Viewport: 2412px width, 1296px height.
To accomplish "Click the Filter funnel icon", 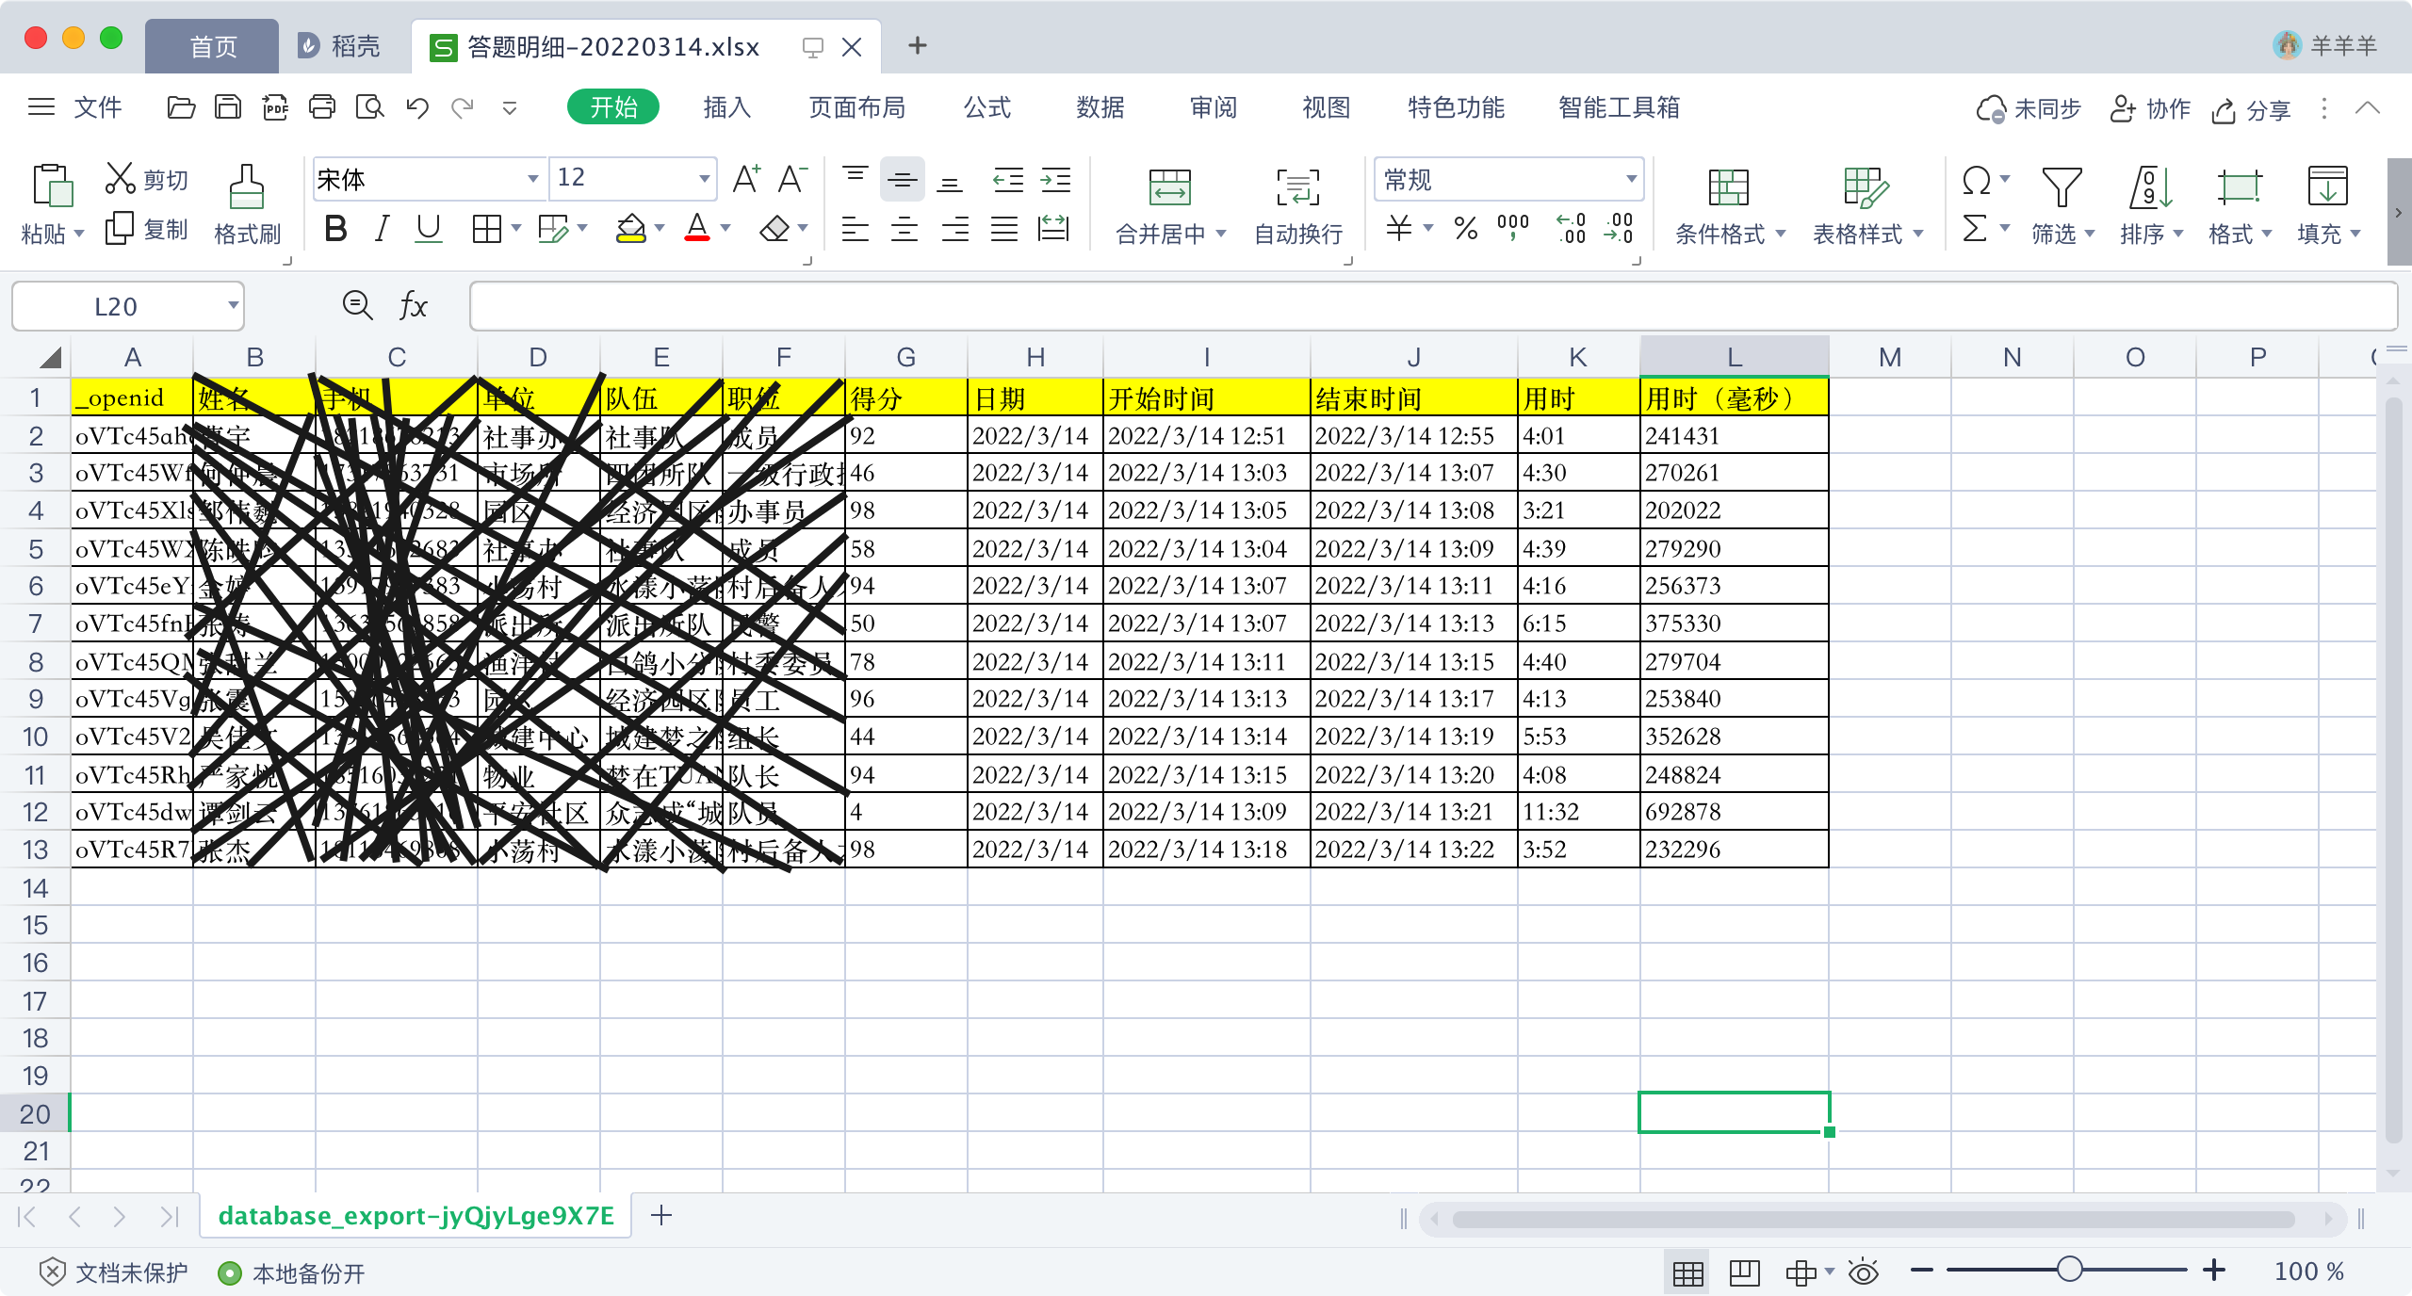I will pyautogui.click(x=2061, y=187).
